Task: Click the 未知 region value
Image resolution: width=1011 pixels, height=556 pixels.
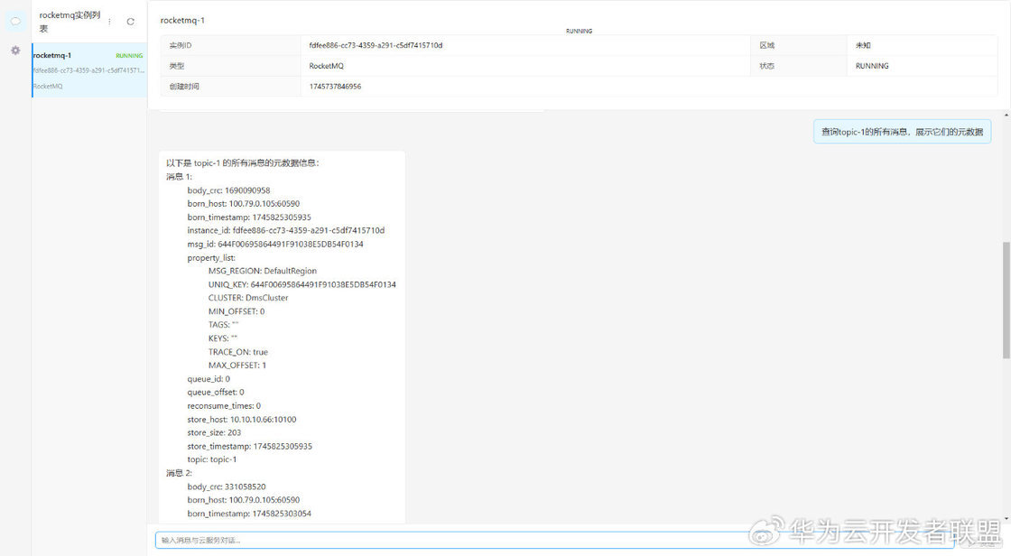Action: click(x=863, y=45)
